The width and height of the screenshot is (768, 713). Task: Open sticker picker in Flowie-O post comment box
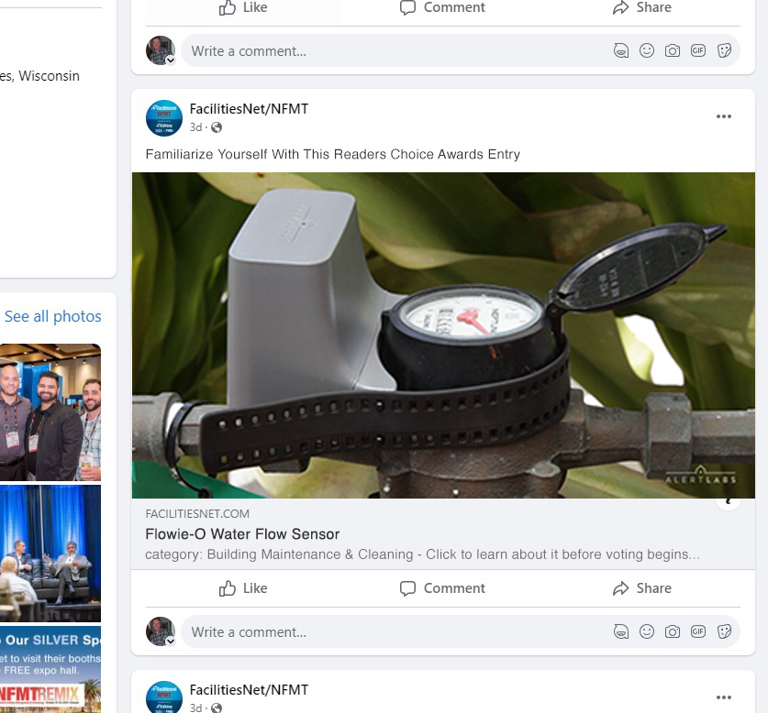click(724, 631)
